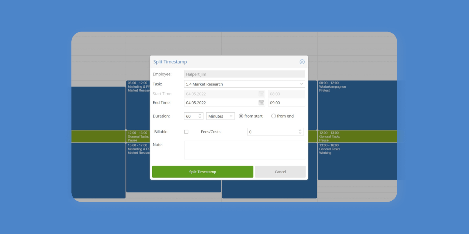This screenshot has height=234, width=469.
Task: Increment the Duration with the up arrow
Action: pyautogui.click(x=200, y=114)
